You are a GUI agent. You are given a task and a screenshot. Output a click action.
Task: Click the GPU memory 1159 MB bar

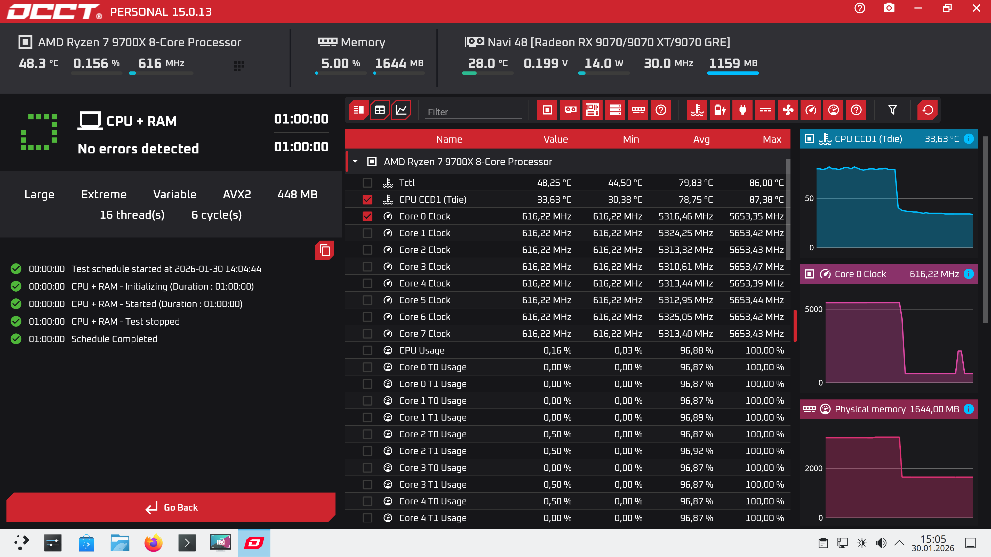point(733,73)
